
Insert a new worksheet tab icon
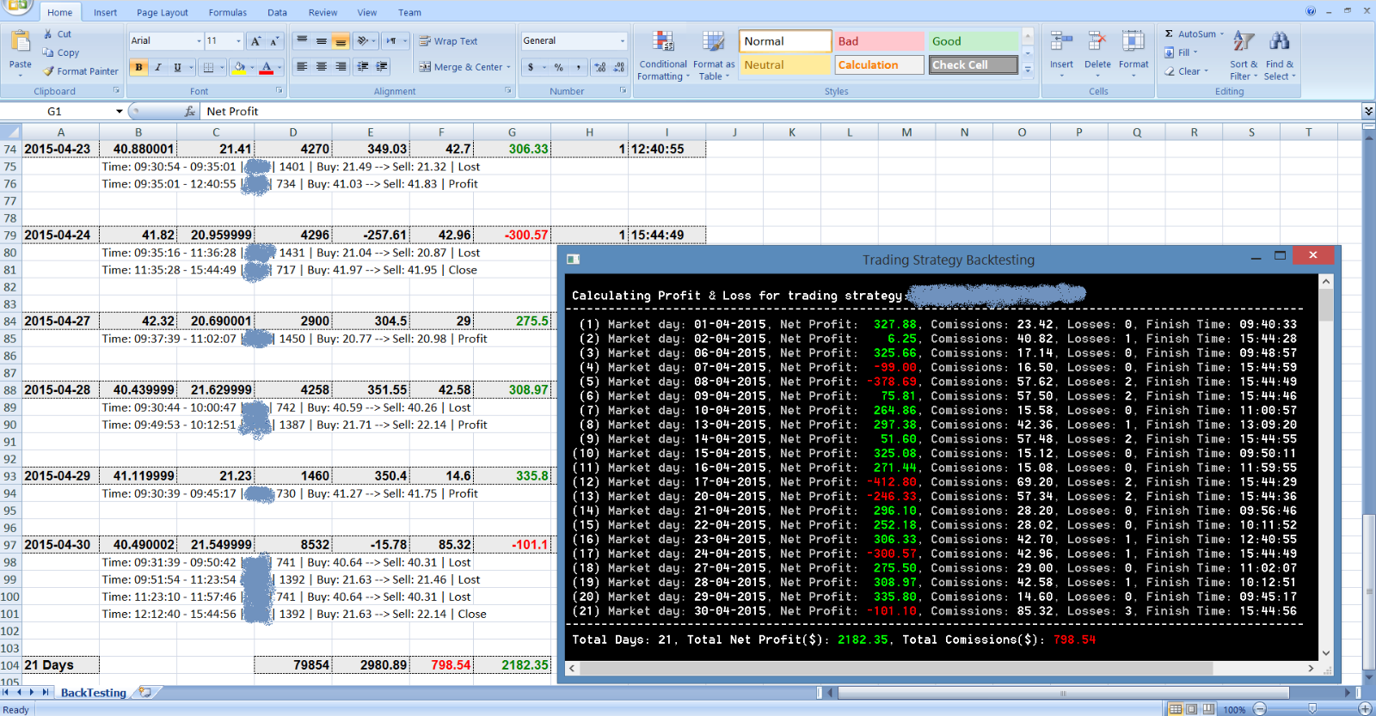[x=145, y=692]
